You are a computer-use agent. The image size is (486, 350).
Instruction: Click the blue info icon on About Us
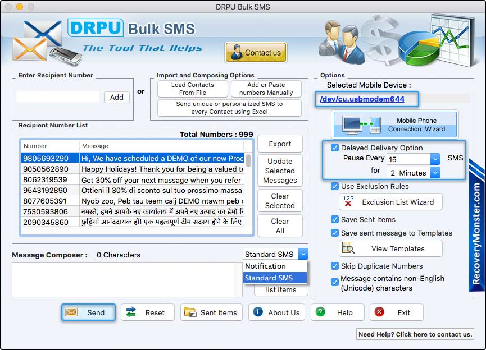pyautogui.click(x=258, y=312)
